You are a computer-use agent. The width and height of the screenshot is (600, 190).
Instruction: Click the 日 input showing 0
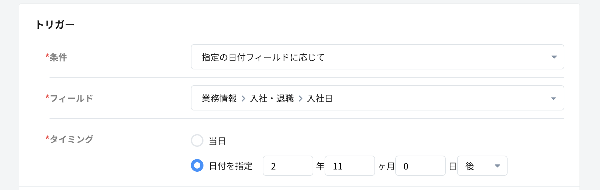coord(420,166)
